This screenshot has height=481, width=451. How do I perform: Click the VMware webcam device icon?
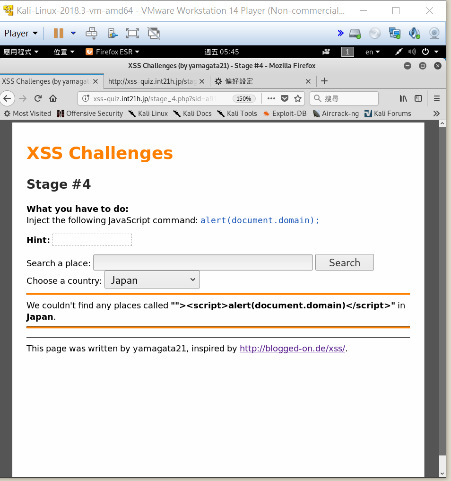(434, 33)
